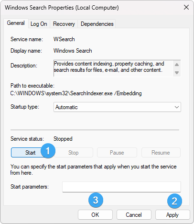Click the numbered step 3 badge
The height and width of the screenshot is (224, 194).
pyautogui.click(x=96, y=200)
